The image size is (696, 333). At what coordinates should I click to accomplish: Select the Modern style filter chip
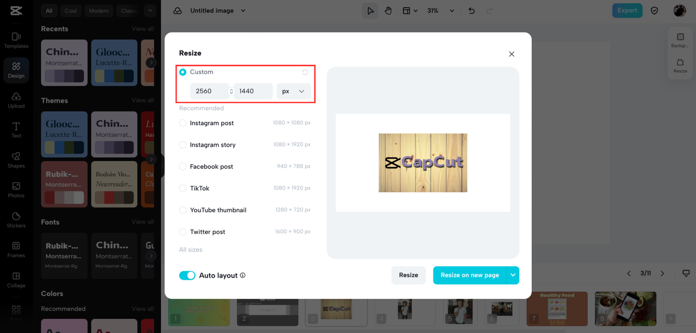98,10
